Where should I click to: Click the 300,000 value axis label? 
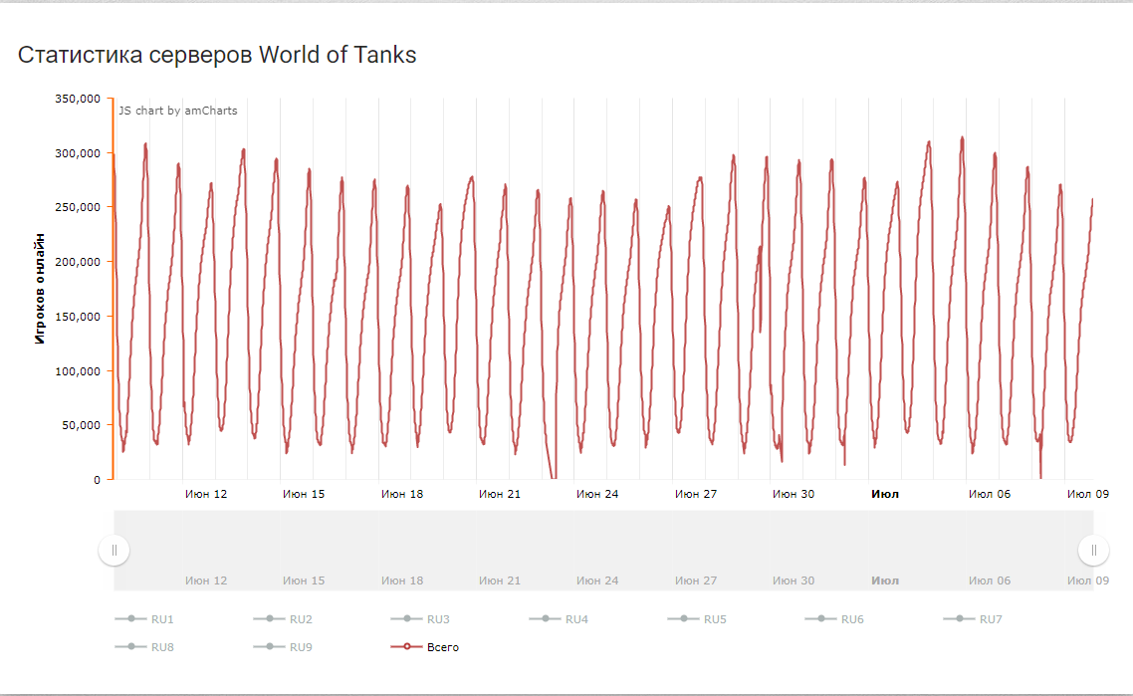pos(78,153)
